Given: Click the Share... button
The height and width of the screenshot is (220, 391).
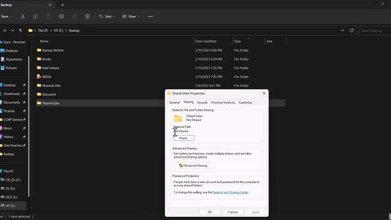Looking at the screenshot, I should pyautogui.click(x=184, y=138).
